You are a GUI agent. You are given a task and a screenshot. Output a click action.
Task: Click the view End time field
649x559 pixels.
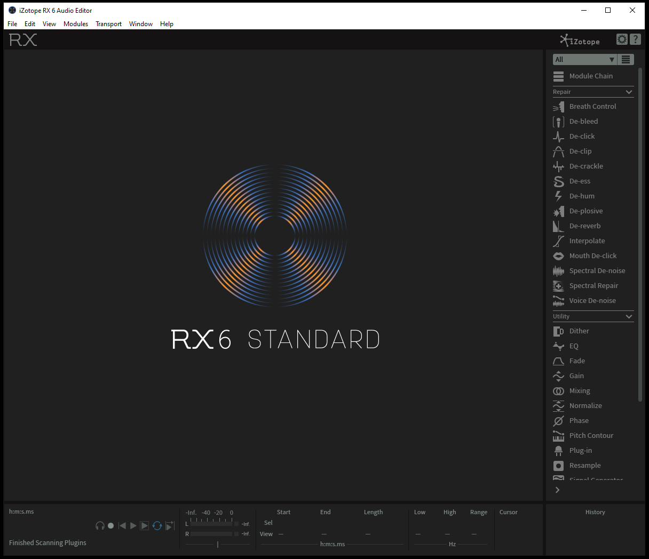324,534
